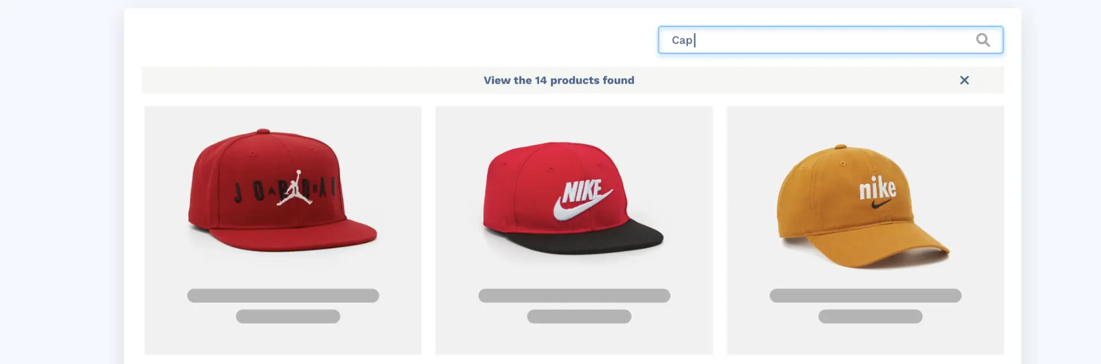Click the magnifying glass search icon

(x=983, y=40)
